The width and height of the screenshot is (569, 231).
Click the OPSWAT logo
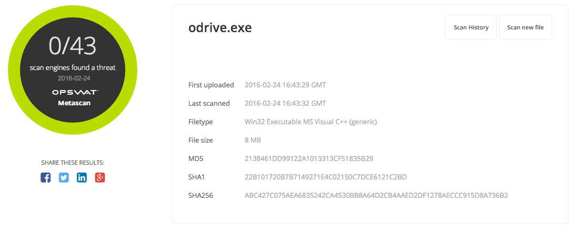point(74,93)
